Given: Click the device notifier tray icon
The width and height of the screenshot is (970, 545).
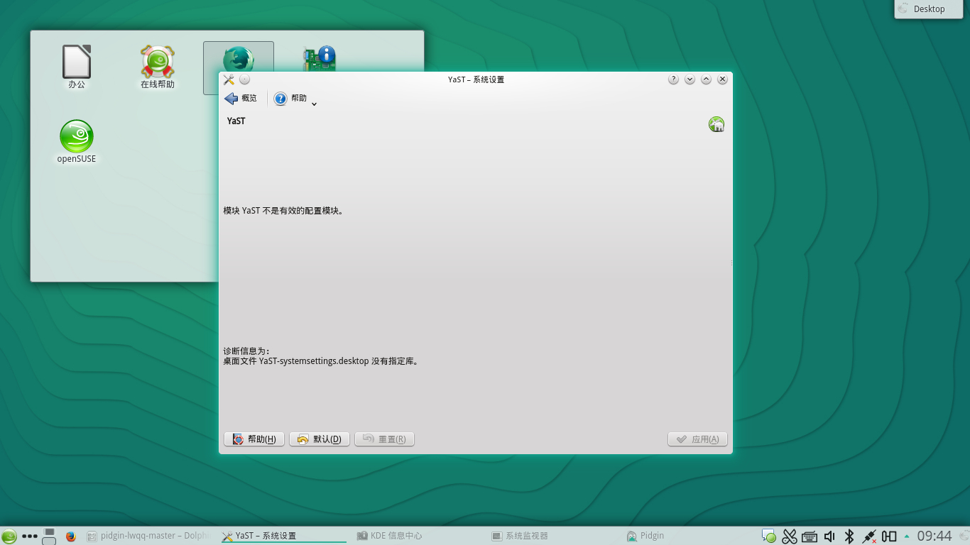Looking at the screenshot, I should [889, 536].
